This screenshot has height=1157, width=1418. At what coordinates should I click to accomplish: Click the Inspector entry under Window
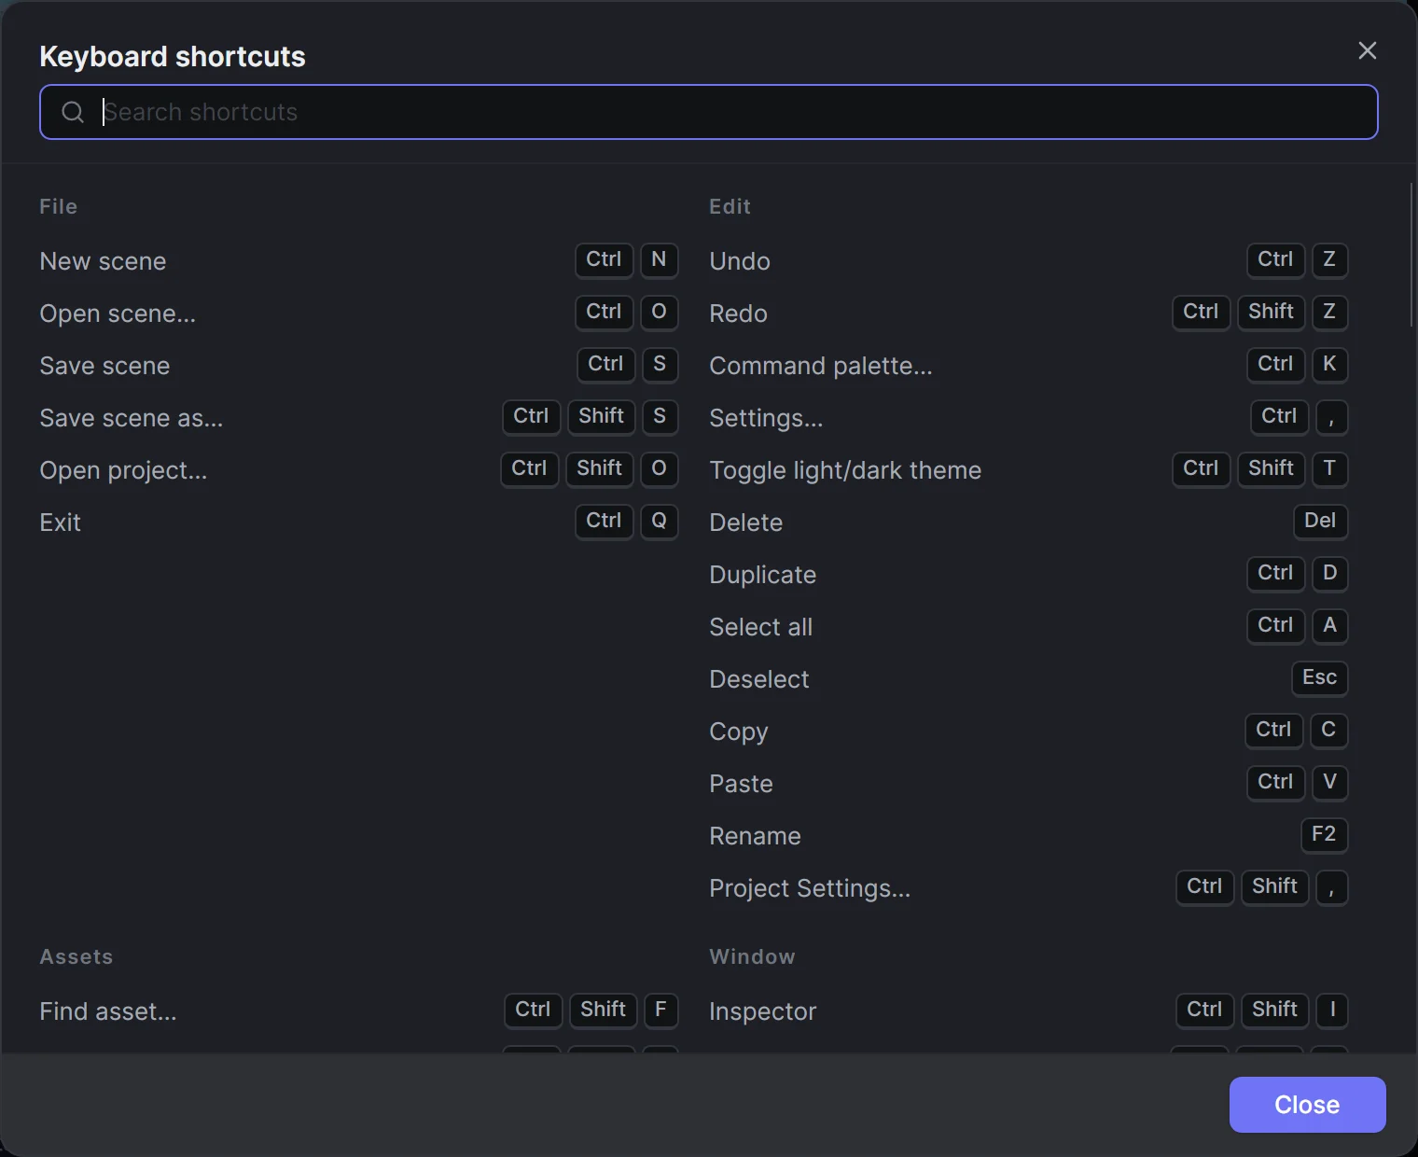pyautogui.click(x=1029, y=1011)
